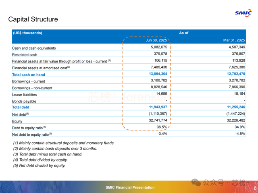The image size is (258, 193).
Task: Click value 7,625,386
Action: 237,67
